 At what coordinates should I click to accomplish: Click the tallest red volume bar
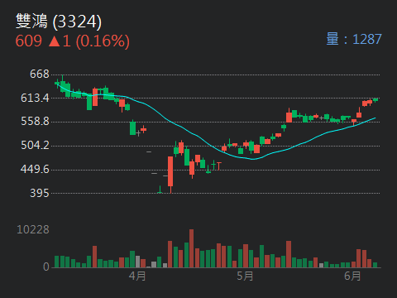191,248
